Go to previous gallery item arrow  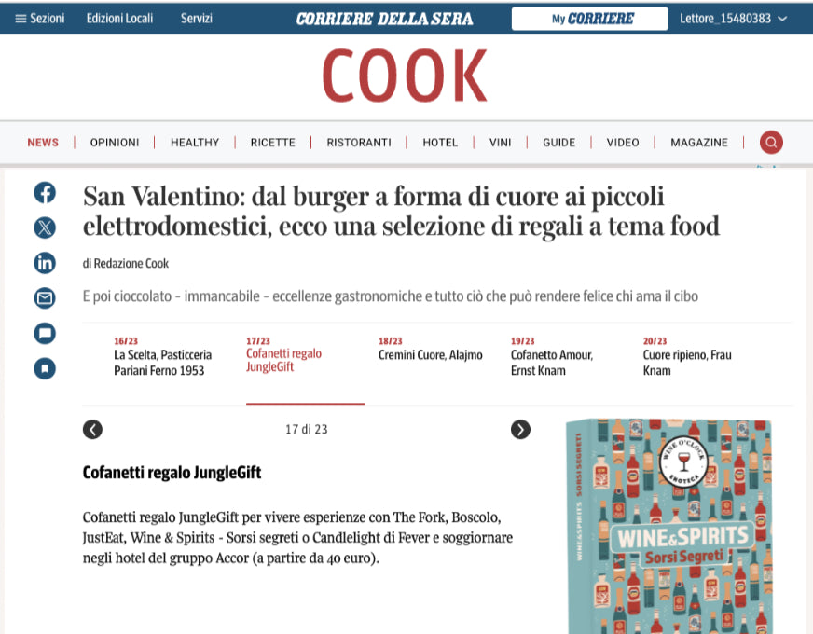(x=93, y=429)
